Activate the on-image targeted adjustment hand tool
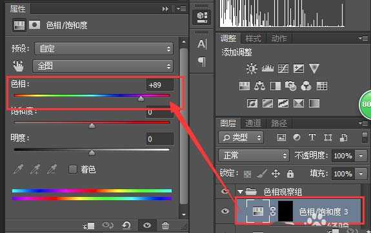The height and width of the screenshot is (233, 371). click(18, 66)
